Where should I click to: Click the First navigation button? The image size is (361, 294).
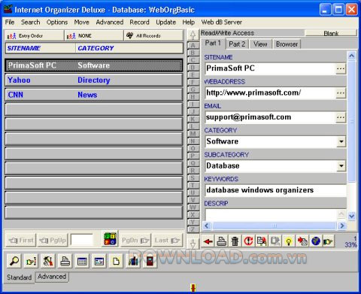[21, 241]
